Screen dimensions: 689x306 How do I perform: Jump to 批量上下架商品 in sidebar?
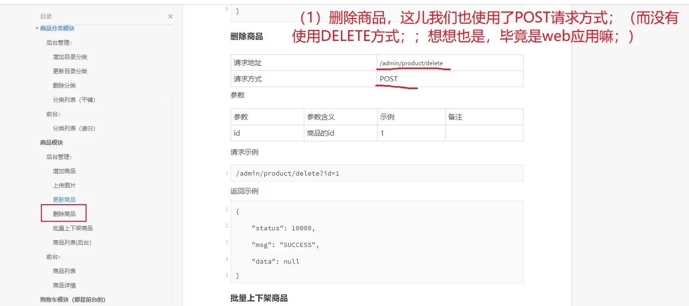73,228
